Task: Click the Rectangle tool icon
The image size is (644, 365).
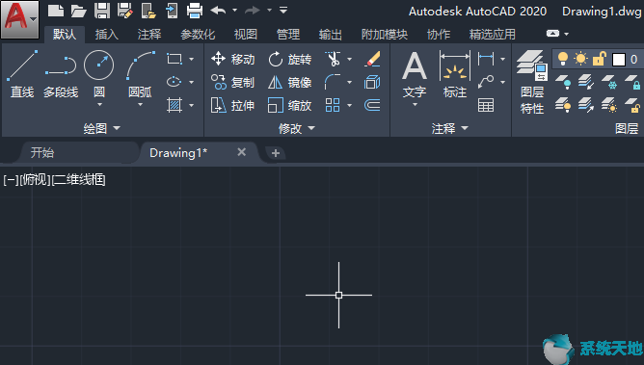Action: click(174, 59)
